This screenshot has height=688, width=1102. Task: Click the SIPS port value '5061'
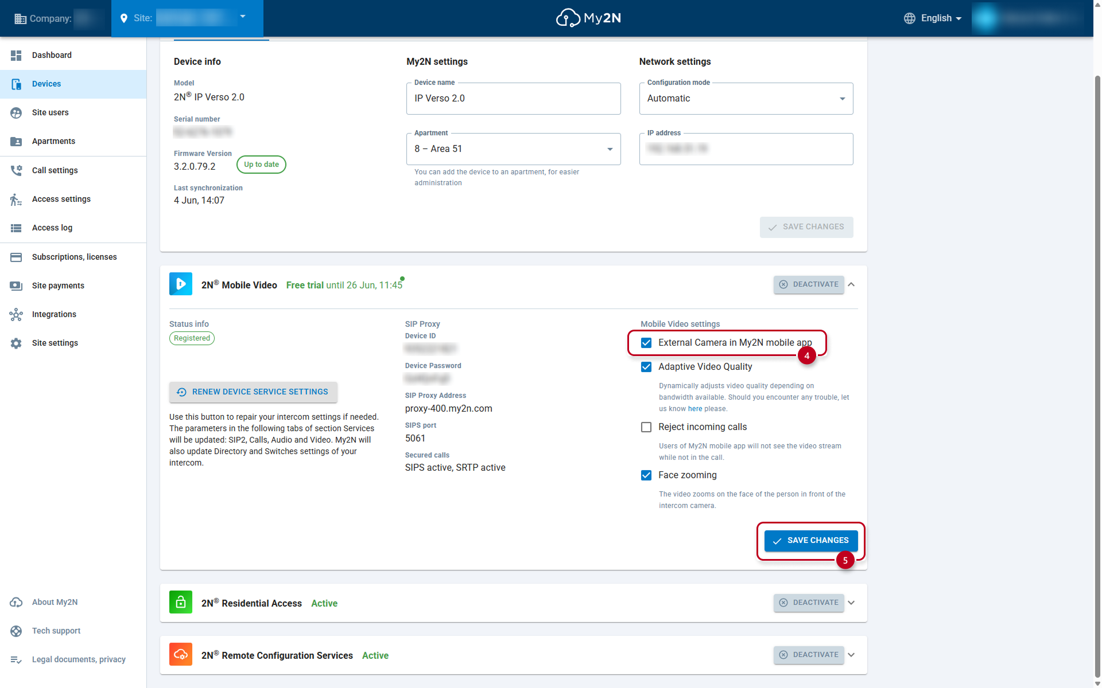tap(415, 439)
